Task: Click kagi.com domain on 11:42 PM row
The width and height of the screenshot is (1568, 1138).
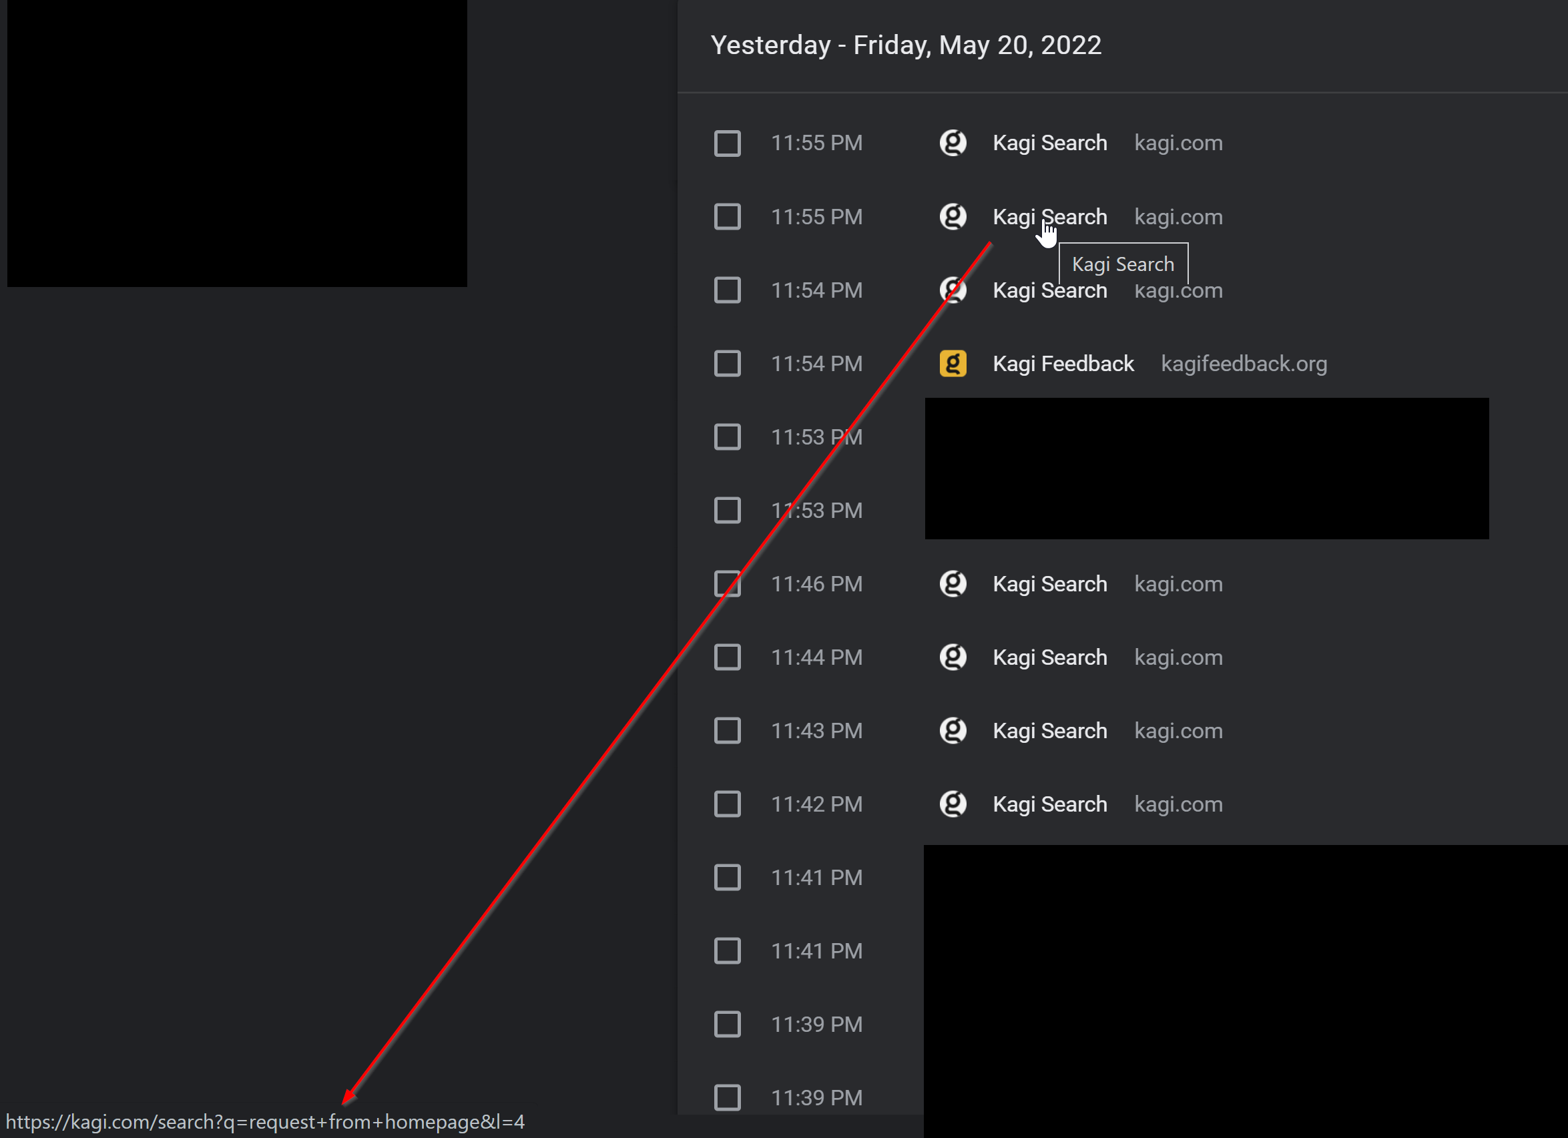Action: click(x=1178, y=804)
